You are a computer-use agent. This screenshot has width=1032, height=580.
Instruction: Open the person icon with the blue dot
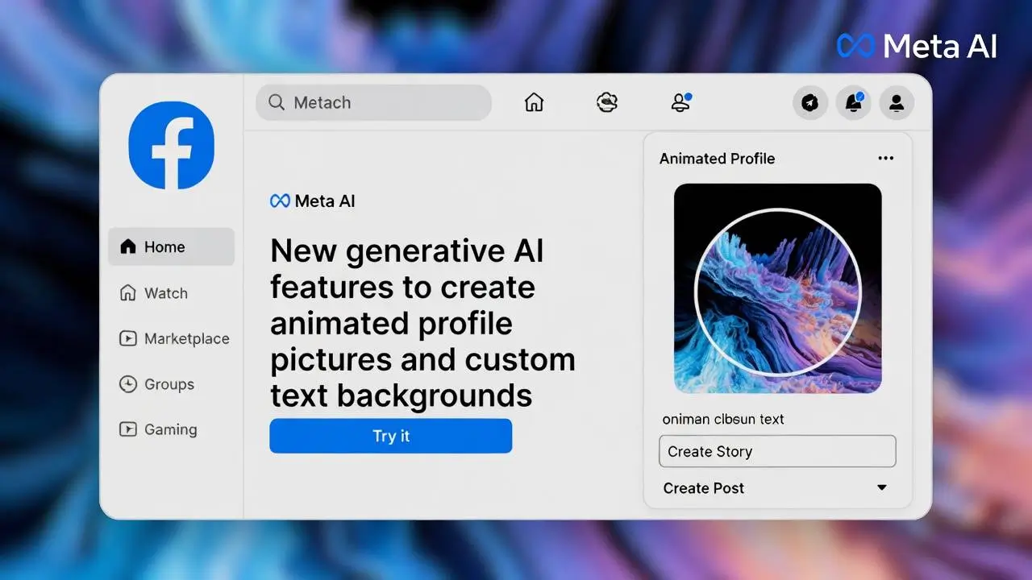[681, 102]
